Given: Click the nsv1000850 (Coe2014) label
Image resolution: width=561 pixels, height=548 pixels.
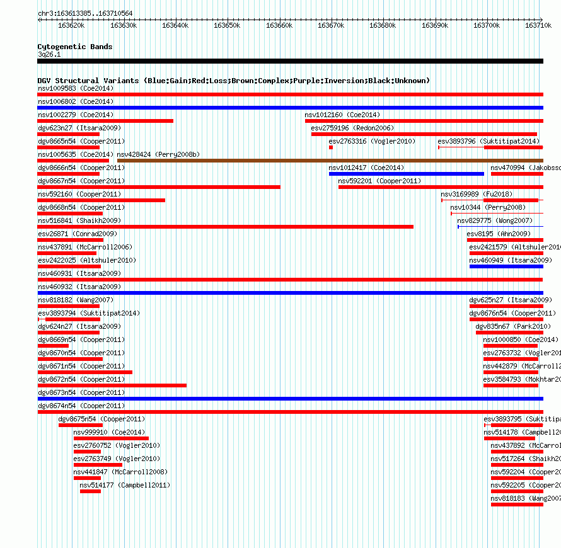Looking at the screenshot, I should tap(521, 340).
